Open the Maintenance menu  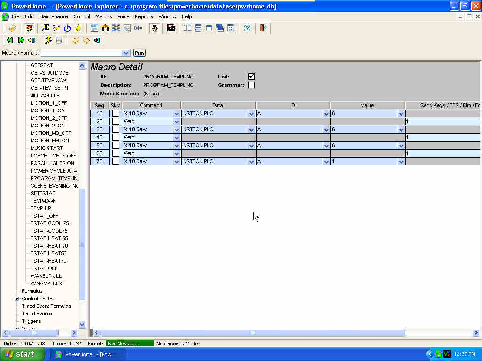pyautogui.click(x=53, y=16)
